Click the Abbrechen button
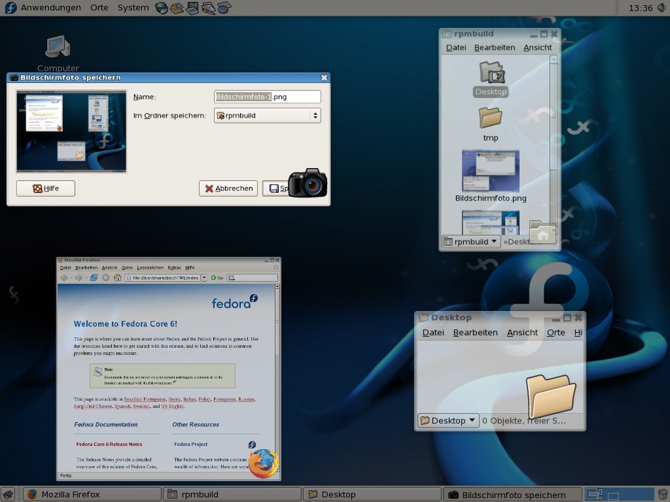670x502 pixels. coord(228,188)
